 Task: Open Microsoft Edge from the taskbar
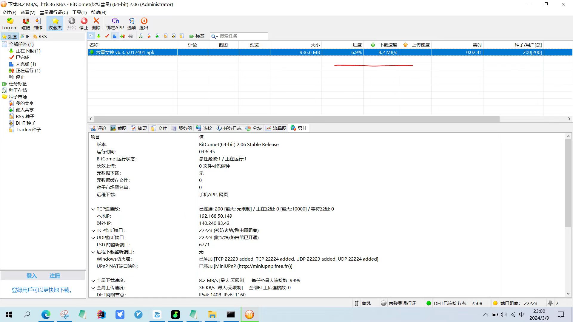tap(46, 315)
